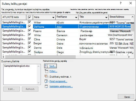This screenshot has width=136, height=101.
Task: Select the Pisano last name cell
Action: 44,31
